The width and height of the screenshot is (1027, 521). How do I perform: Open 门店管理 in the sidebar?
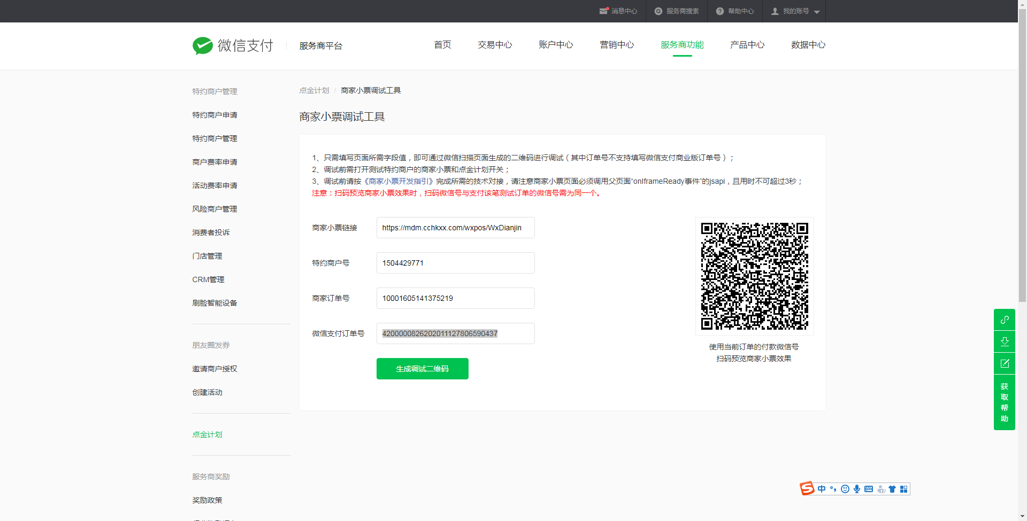coord(207,256)
